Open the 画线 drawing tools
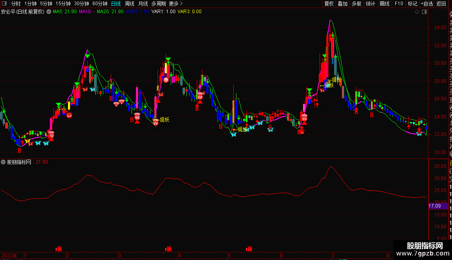 (384, 4)
